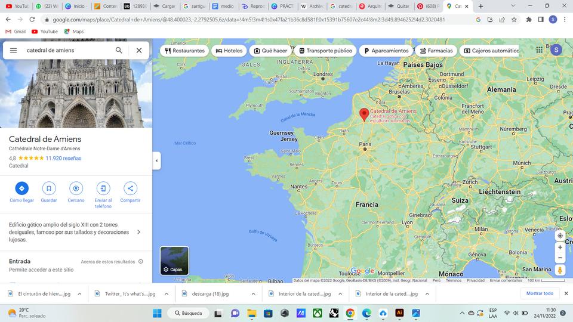Click the browser address bar URL
Image resolution: width=573 pixels, height=322 pixels.
[248, 20]
